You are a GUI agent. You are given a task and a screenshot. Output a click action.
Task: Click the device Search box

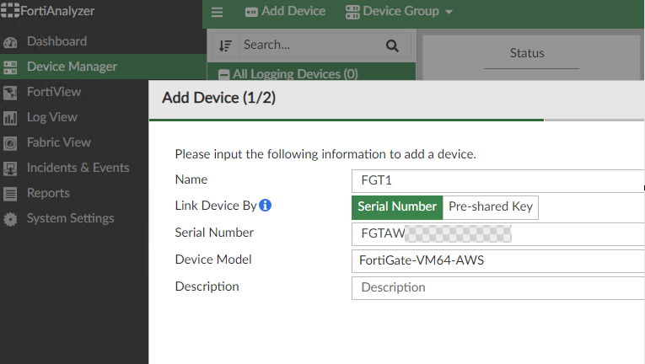tap(308, 45)
